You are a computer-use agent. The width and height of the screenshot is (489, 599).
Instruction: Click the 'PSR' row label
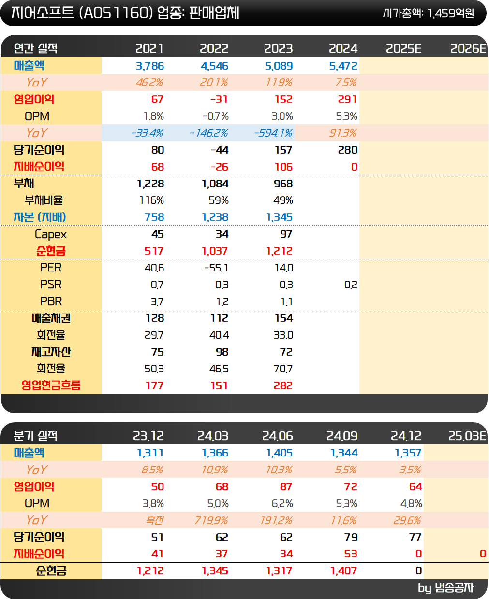point(51,285)
